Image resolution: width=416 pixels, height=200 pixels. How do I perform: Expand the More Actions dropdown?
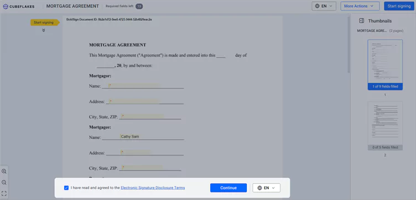358,6
